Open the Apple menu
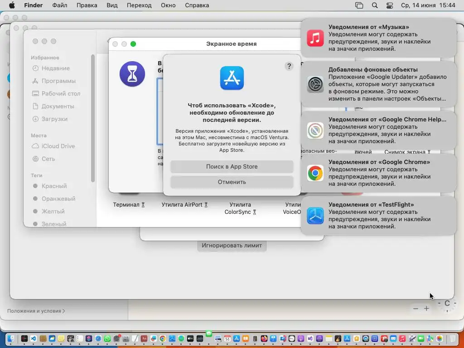This screenshot has width=464, height=348. [x=12, y=5]
